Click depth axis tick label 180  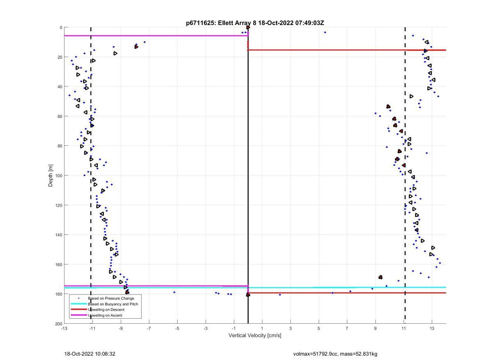58,294
